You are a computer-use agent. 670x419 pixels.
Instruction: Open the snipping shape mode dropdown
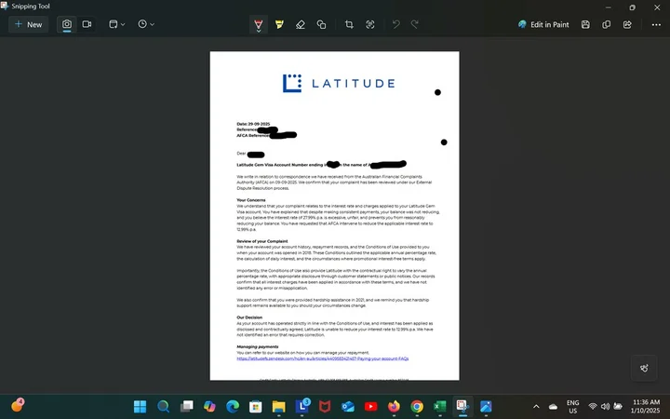pyautogui.click(x=116, y=24)
